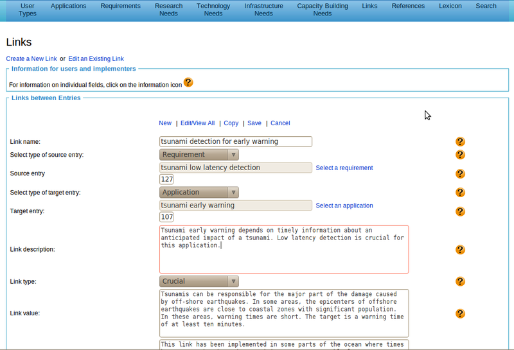Screen dimensions: 514x350
Task: Open help icon for Link description
Action: click(460, 250)
